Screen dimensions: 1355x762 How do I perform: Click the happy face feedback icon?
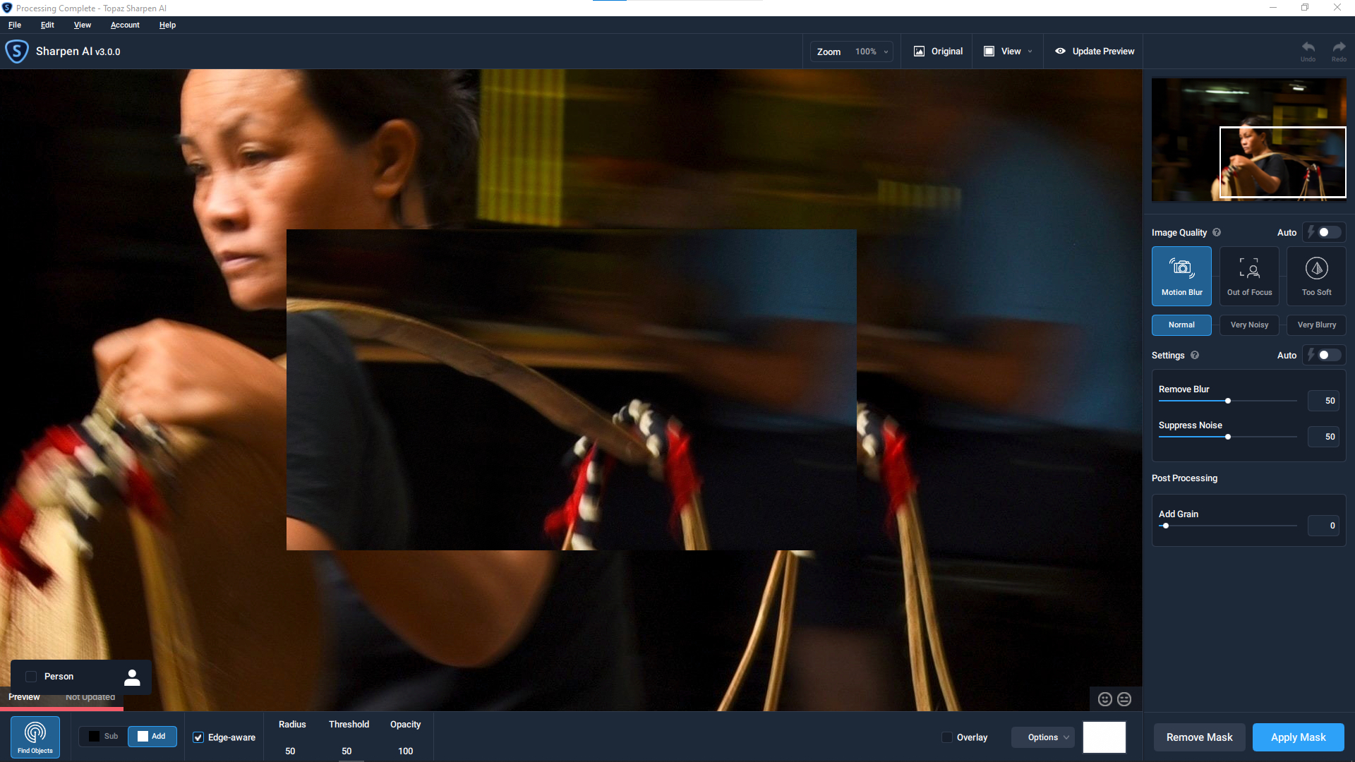[1105, 699]
